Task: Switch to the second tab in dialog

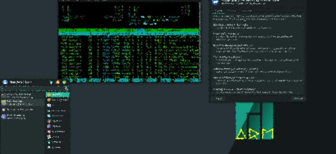Action: (x=231, y=11)
